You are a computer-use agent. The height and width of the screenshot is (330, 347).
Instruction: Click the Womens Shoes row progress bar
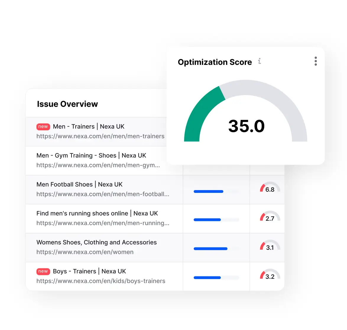216,249
